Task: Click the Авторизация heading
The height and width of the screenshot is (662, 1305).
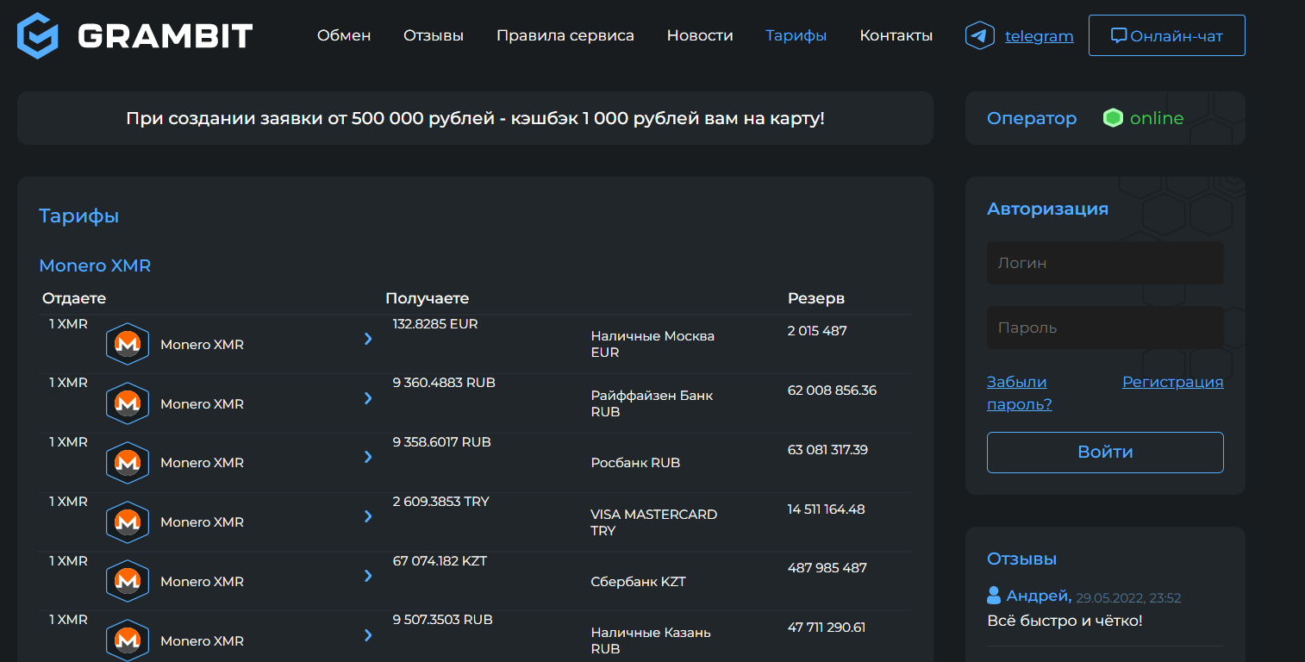Action: coord(1047,209)
